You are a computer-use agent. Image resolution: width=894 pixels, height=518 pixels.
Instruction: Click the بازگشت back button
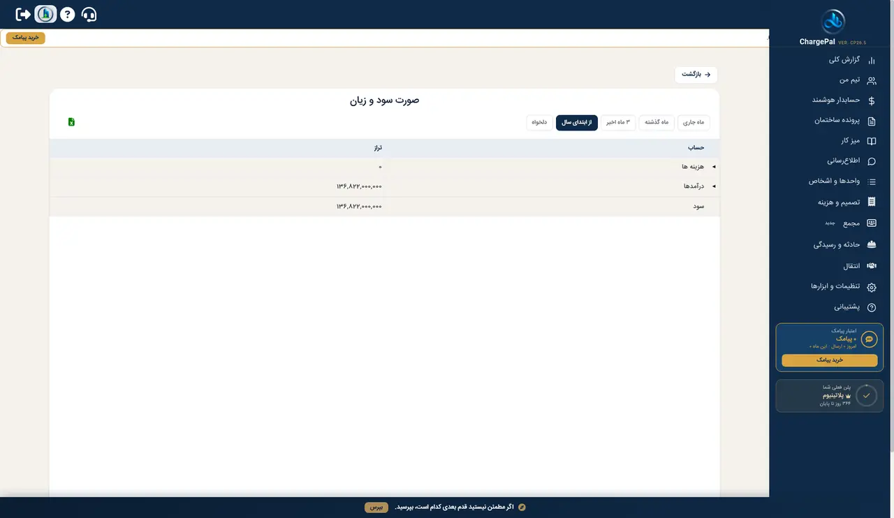pos(696,75)
